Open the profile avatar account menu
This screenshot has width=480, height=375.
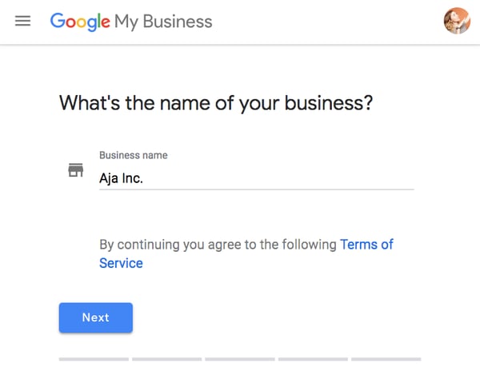tap(457, 22)
